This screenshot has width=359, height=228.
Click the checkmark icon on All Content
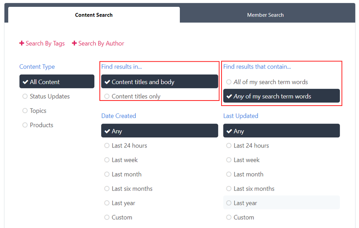pyautogui.click(x=25, y=82)
